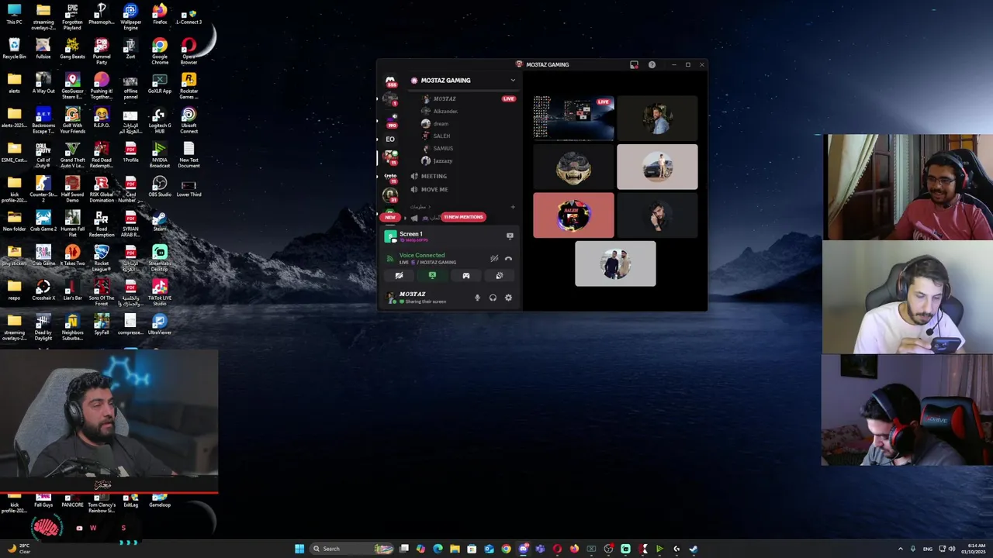Start an Activity with the controller icon
Viewport: 993px width, 558px height.
465,276
